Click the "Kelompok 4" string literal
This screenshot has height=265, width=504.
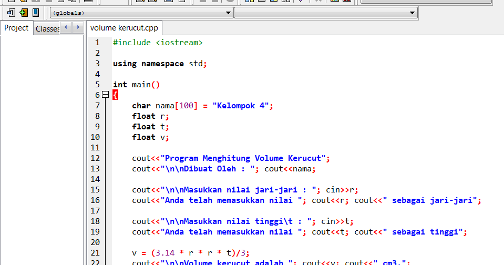(x=240, y=106)
